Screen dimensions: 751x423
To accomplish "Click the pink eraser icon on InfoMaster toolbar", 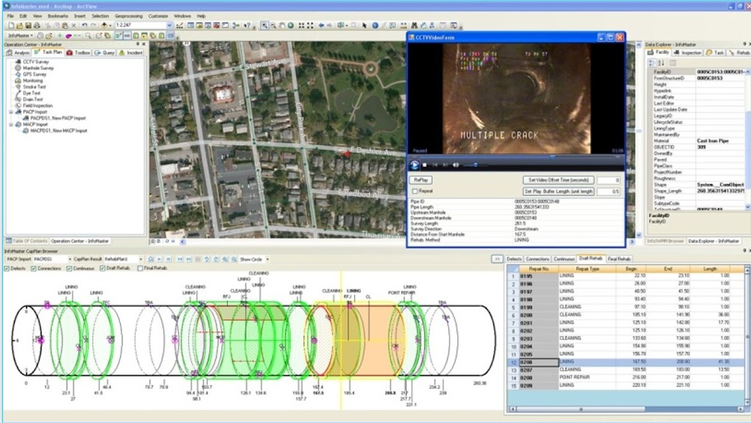I will pyautogui.click(x=69, y=36).
